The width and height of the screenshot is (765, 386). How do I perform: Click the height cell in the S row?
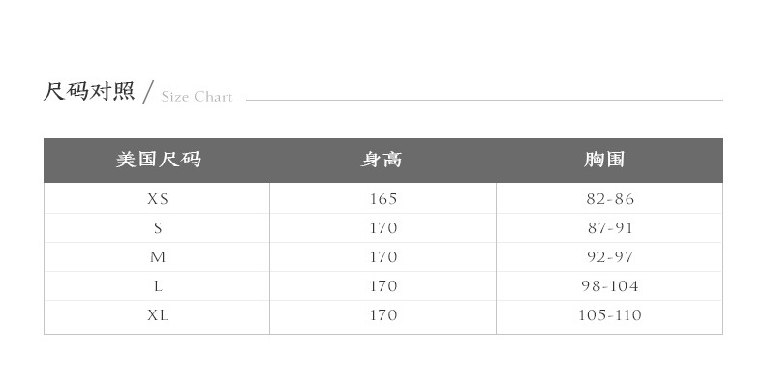pyautogui.click(x=383, y=228)
